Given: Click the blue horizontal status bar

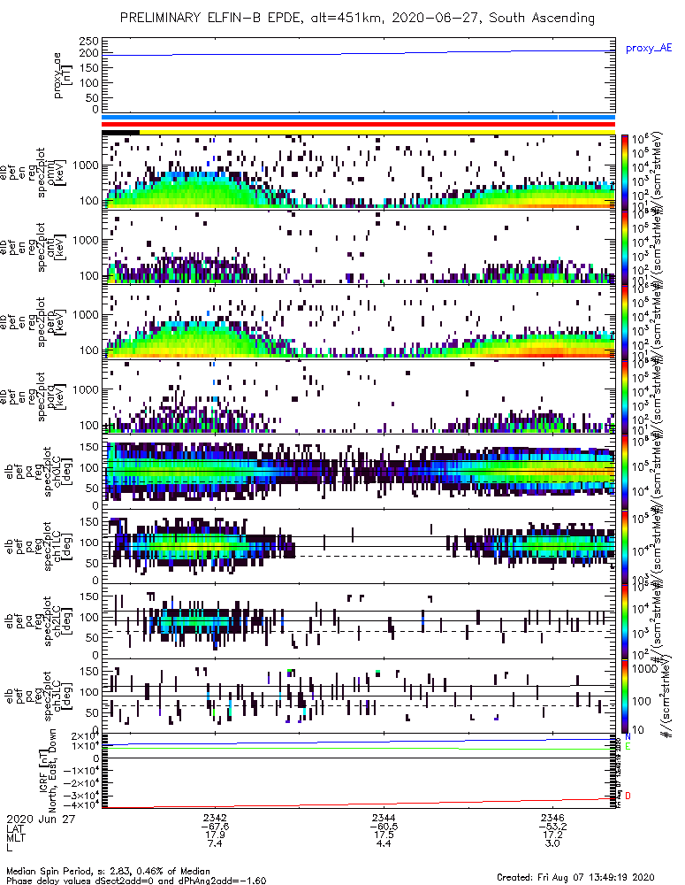Looking at the screenshot, I should (x=359, y=118).
